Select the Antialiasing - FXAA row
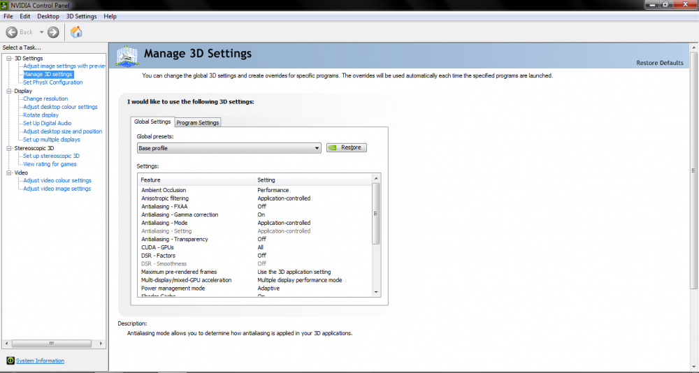This screenshot has width=699, height=373. [254, 206]
